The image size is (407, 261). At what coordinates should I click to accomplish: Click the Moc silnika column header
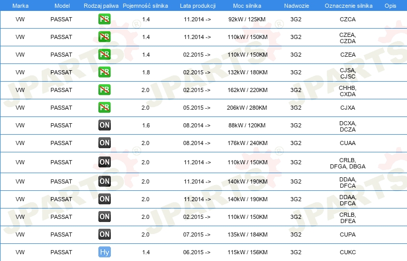pos(247,6)
